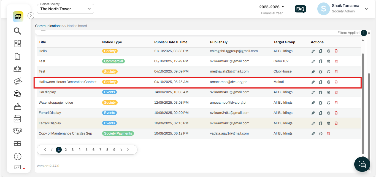Go to page 5 in pagination
The height and width of the screenshot is (177, 376).
point(86,150)
